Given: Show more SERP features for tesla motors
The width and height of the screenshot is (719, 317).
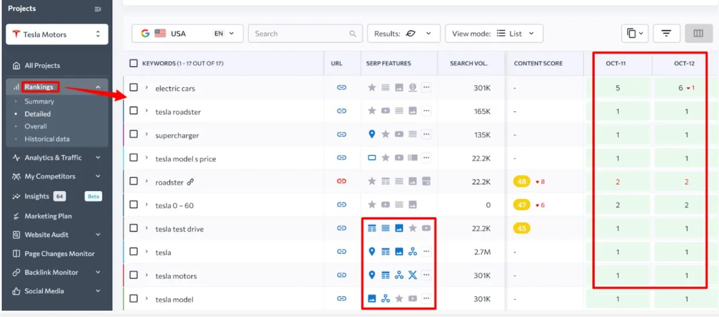Looking at the screenshot, I should tap(426, 275).
